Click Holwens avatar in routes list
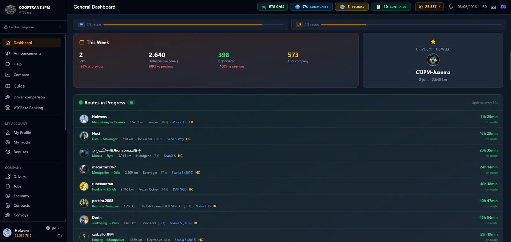The height and width of the screenshot is (242, 511). 84,119
